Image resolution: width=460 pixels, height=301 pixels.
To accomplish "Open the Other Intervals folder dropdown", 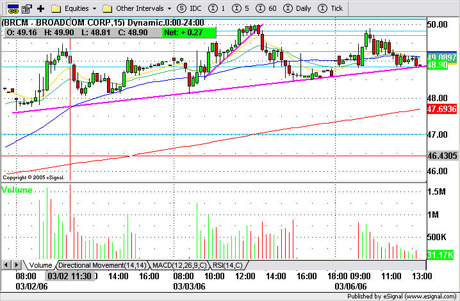I will (x=137, y=8).
